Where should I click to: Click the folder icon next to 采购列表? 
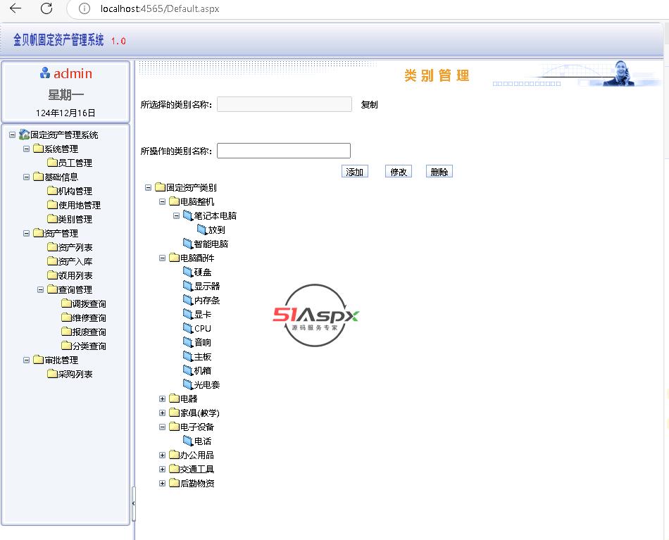[x=52, y=374]
